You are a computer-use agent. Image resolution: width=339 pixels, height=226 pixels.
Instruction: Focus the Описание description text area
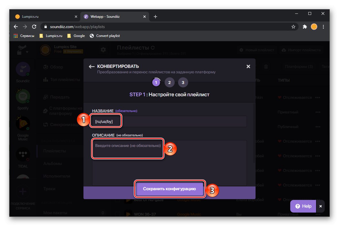[x=169, y=163]
